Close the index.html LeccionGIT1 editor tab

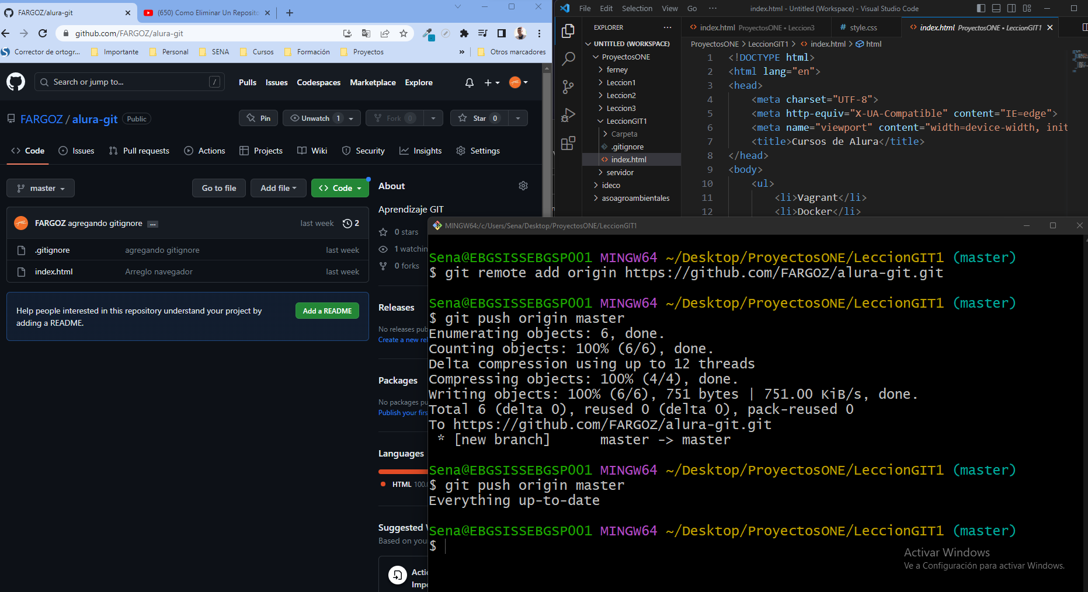[x=1050, y=27]
